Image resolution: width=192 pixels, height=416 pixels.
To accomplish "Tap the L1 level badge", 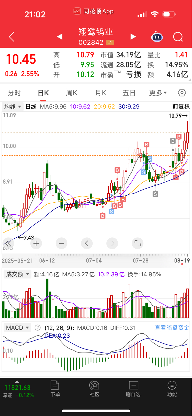I will click(x=110, y=42).
